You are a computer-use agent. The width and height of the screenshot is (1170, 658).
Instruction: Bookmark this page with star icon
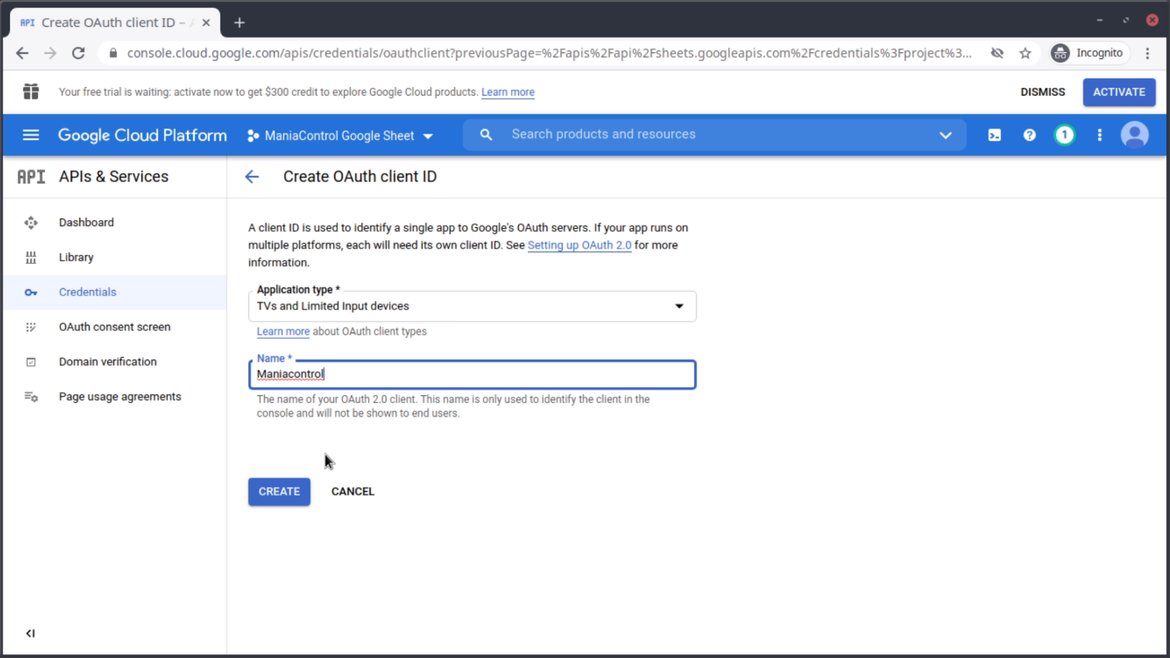pos(1025,53)
